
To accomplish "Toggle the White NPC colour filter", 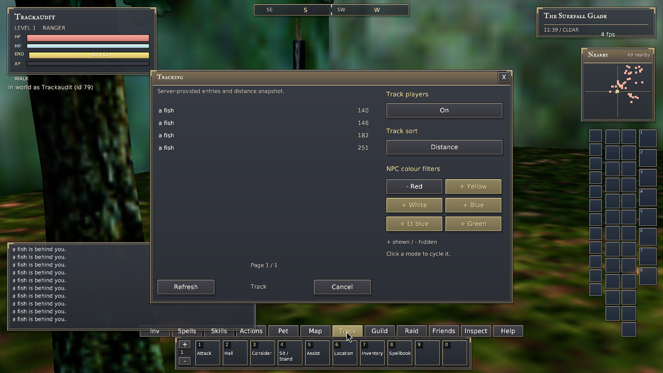I will 414,205.
